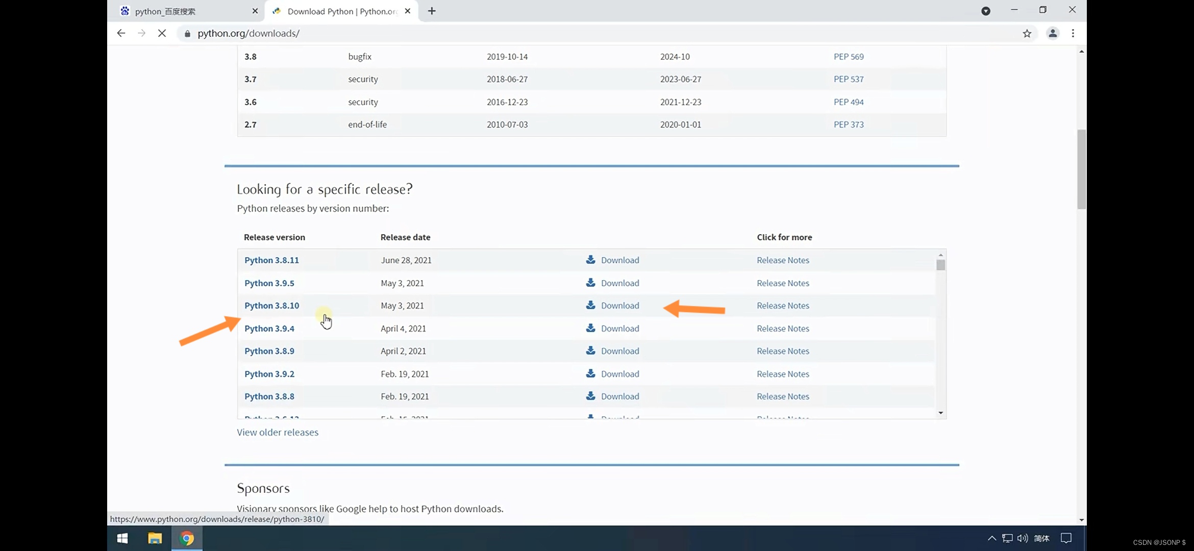Open Python 3.9.4 release link
The image size is (1194, 551).
(269, 329)
